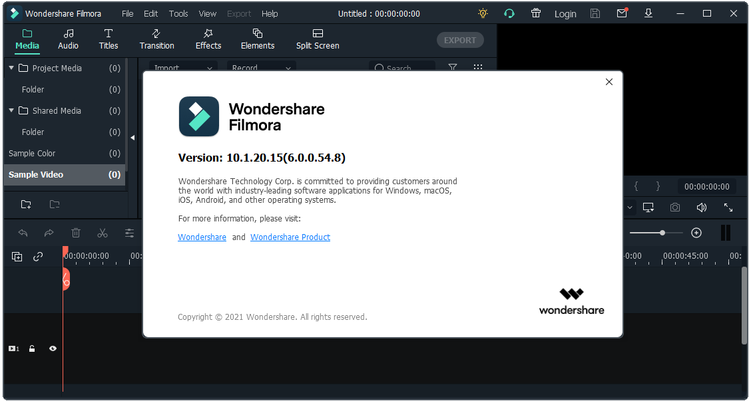Hide video track 1 with eye icon
Viewport: 749px width, 401px height.
coord(53,348)
